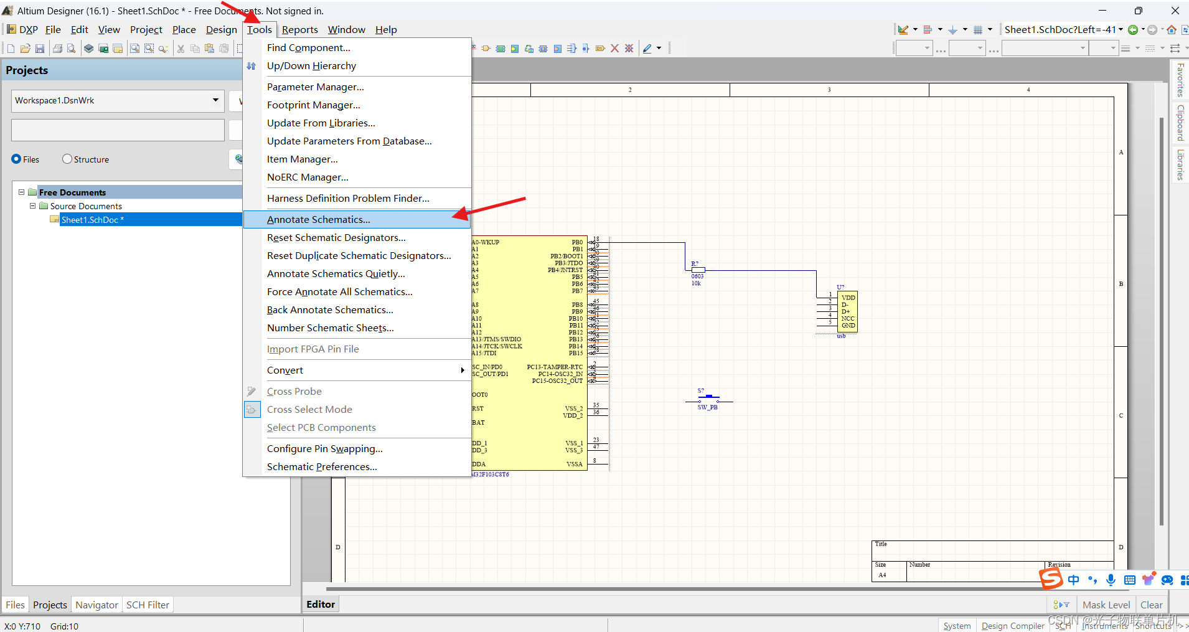The width and height of the screenshot is (1189, 632).
Task: Switch to the Navigator panel tab
Action: click(x=96, y=605)
